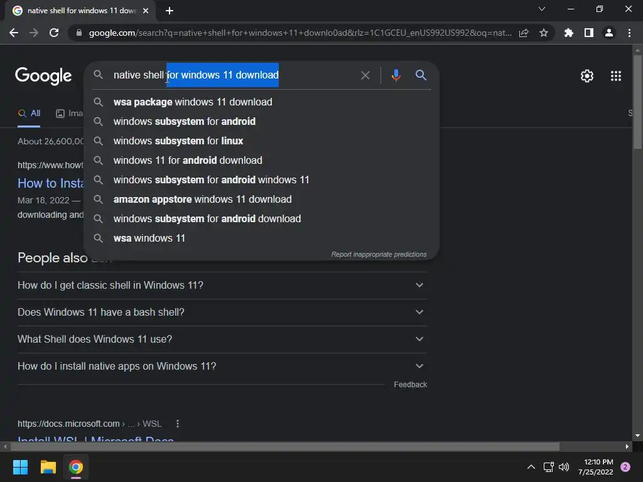The width and height of the screenshot is (643, 482).
Task: Open the Chrome three-dot menu
Action: pyautogui.click(x=629, y=33)
